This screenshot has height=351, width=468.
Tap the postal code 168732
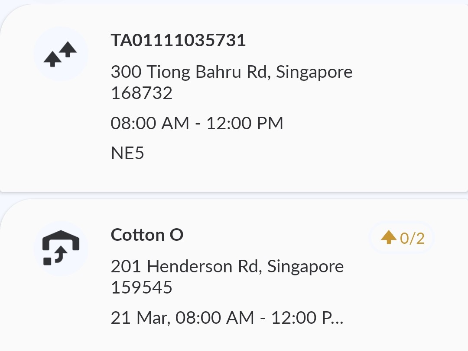coord(141,93)
